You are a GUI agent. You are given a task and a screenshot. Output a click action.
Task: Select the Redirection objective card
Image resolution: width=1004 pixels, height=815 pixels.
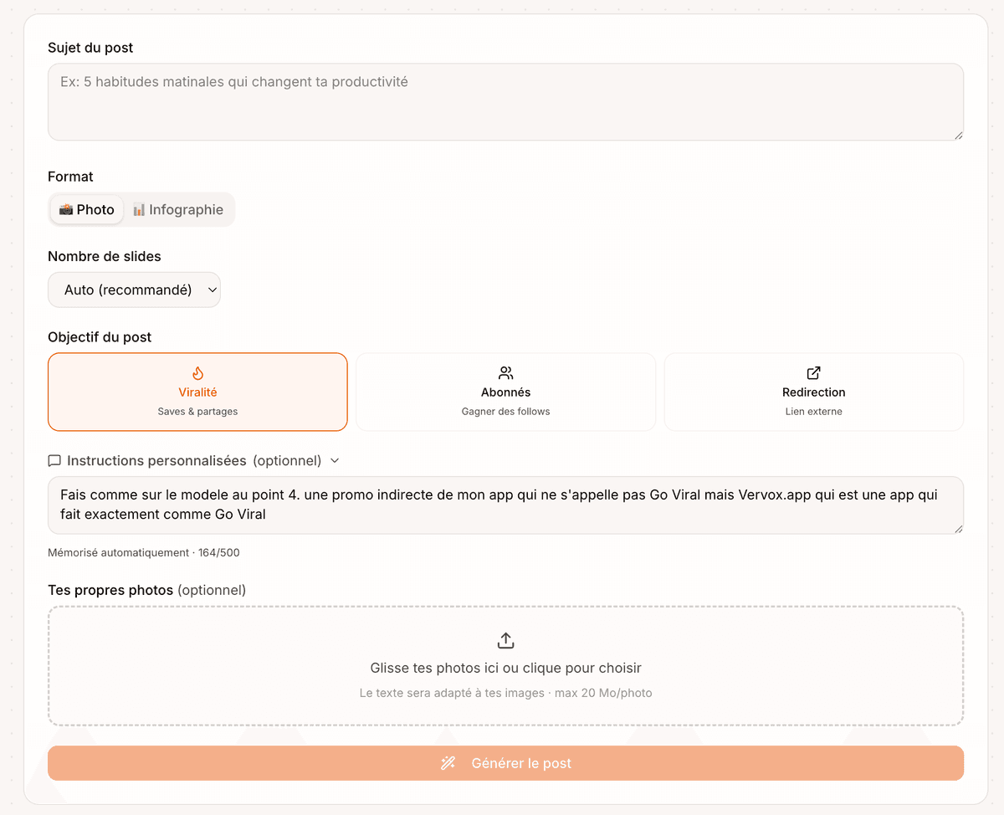(813, 392)
